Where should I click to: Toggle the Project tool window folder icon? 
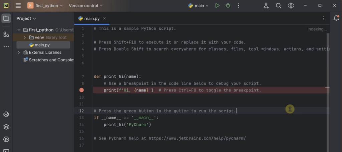pos(6,18)
